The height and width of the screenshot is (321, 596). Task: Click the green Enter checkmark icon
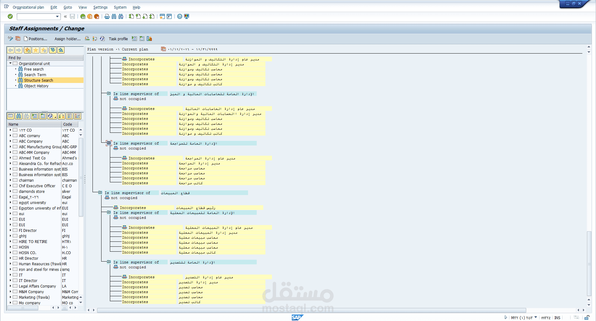click(x=10, y=16)
